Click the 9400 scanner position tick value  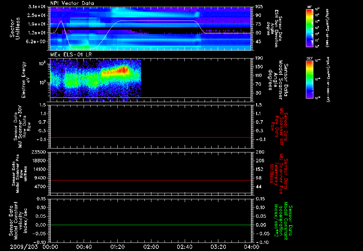coord(40,178)
